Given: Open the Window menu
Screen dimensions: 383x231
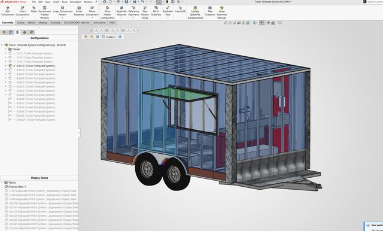Looking at the screenshot, I should pyautogui.click(x=88, y=2).
